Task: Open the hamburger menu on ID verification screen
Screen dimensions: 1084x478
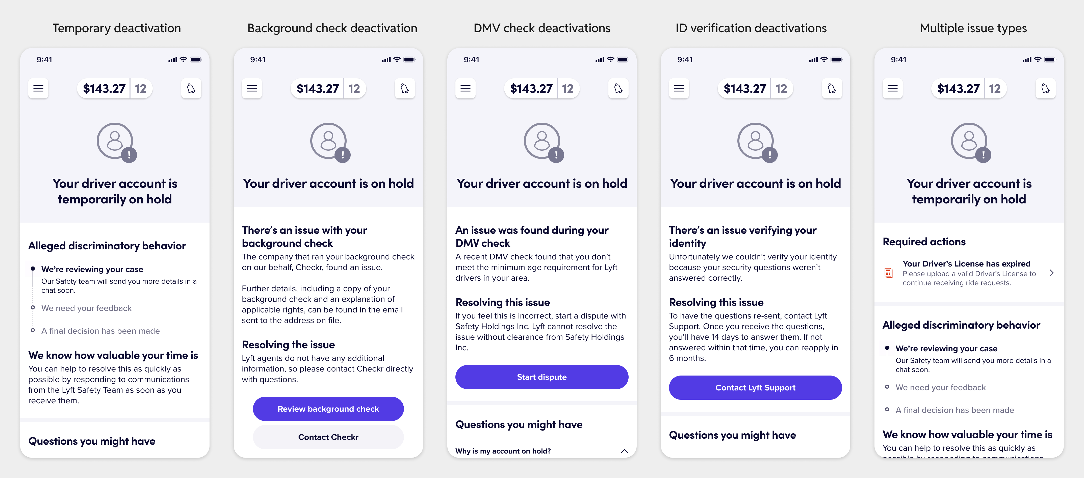Action: pyautogui.click(x=679, y=88)
